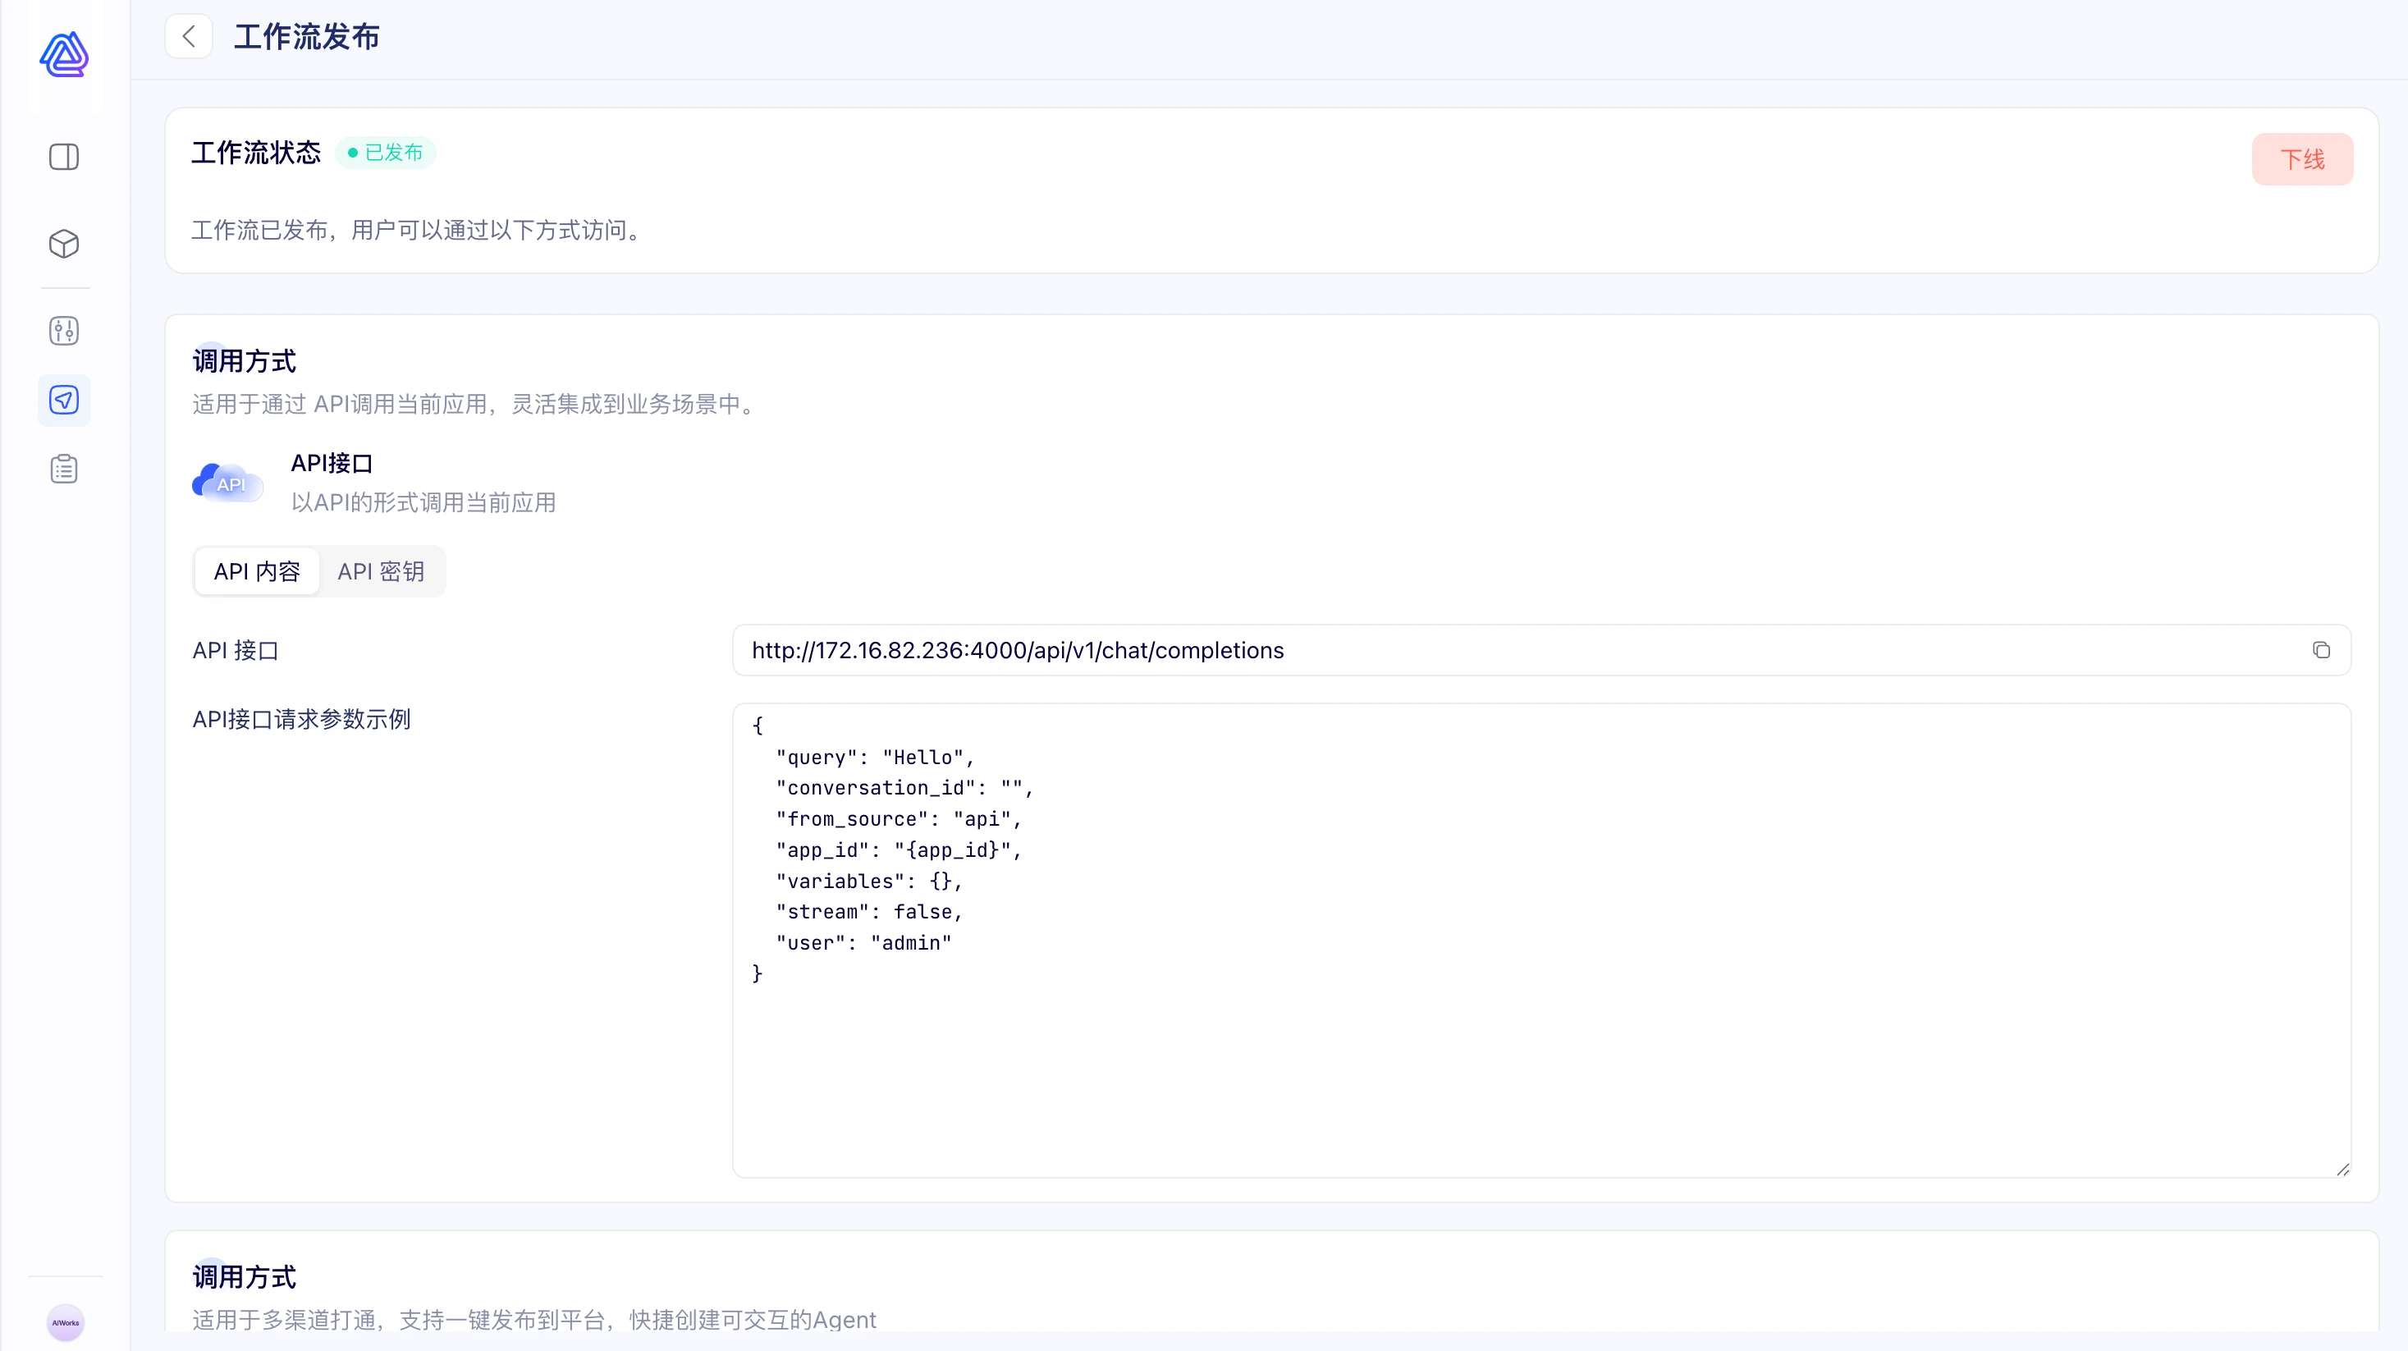Take workflow offline with 下线 button
This screenshot has height=1351, width=2408.
pyautogui.click(x=2302, y=159)
